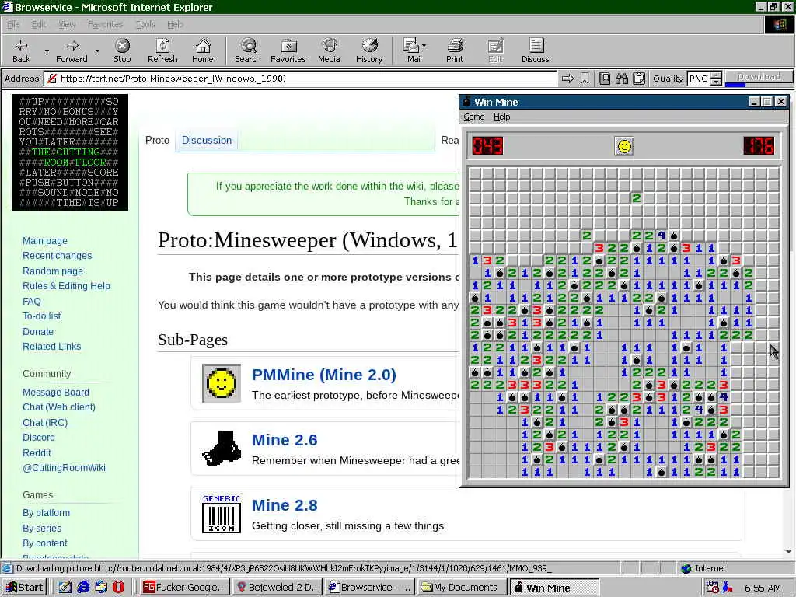Open the Message Board link
The image size is (796, 597).
pos(56,392)
